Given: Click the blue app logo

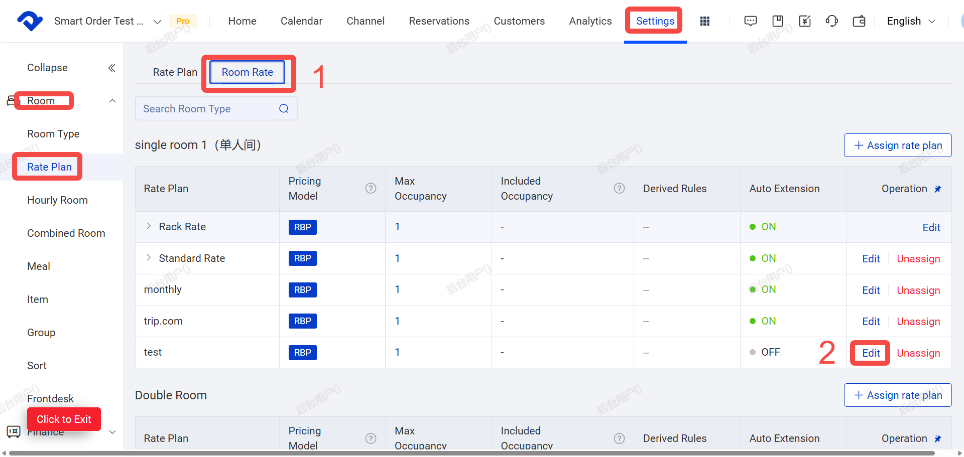Looking at the screenshot, I should point(30,21).
